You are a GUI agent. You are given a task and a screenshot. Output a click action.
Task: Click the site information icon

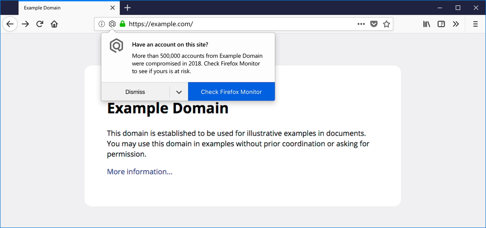(x=101, y=24)
